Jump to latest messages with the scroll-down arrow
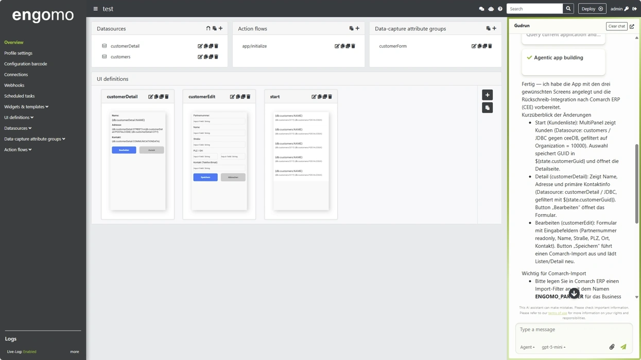This screenshot has height=360, width=641. click(x=574, y=293)
